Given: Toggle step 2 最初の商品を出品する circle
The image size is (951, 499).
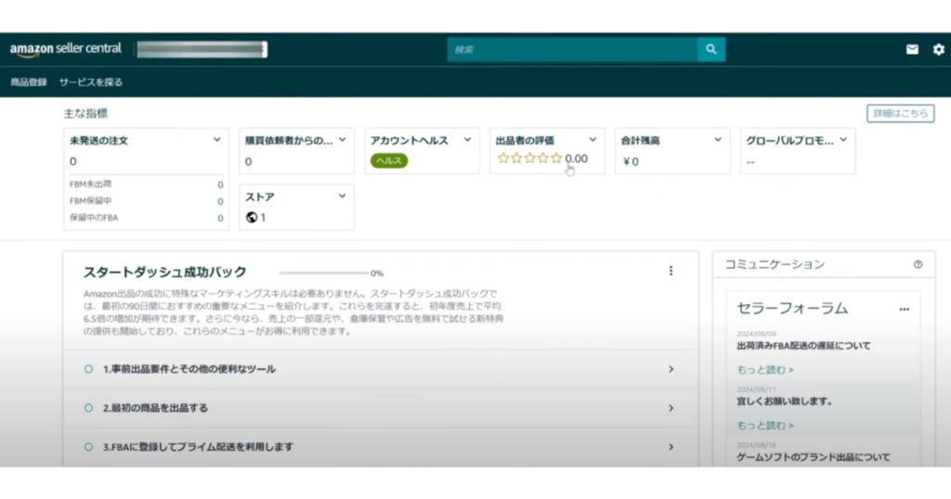Looking at the screenshot, I should (89, 407).
